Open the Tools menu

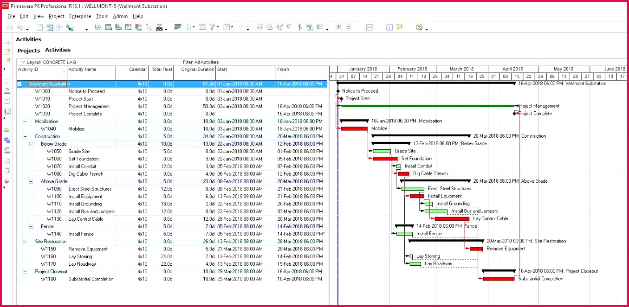pos(102,16)
